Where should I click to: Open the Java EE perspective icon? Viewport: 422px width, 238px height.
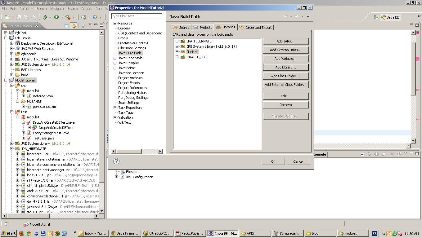click(x=390, y=17)
